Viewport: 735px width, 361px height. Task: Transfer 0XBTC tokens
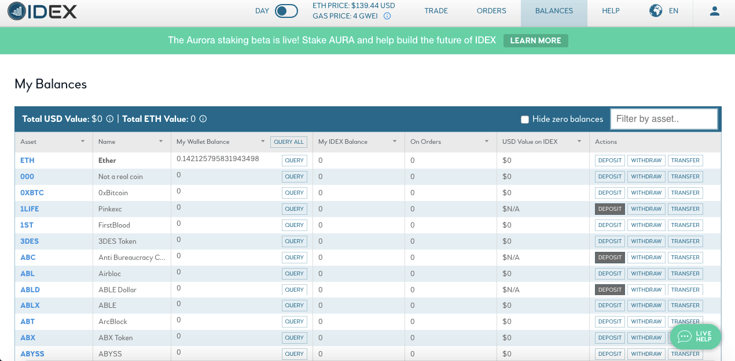click(x=686, y=193)
